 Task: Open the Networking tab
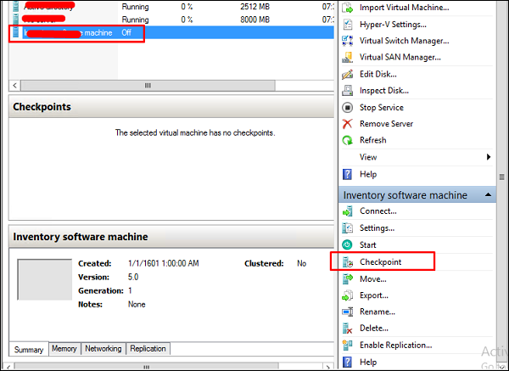point(103,348)
